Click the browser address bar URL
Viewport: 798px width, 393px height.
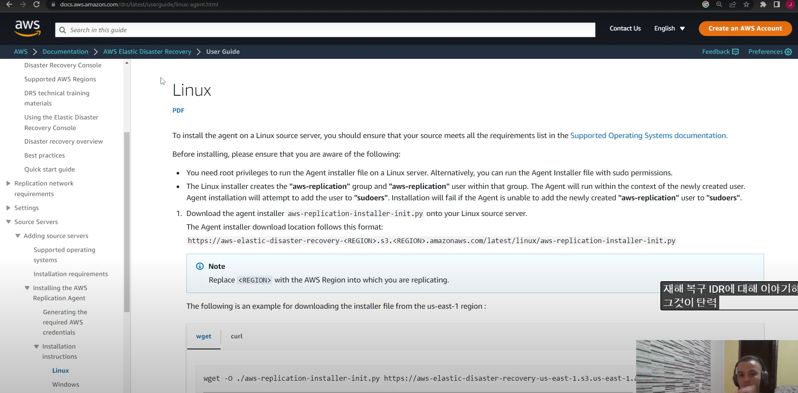(x=139, y=4)
